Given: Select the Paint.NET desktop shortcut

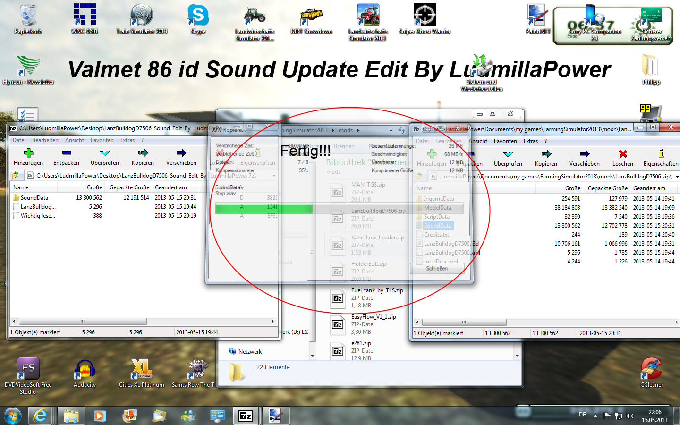Looking at the screenshot, I should pyautogui.click(x=538, y=19).
